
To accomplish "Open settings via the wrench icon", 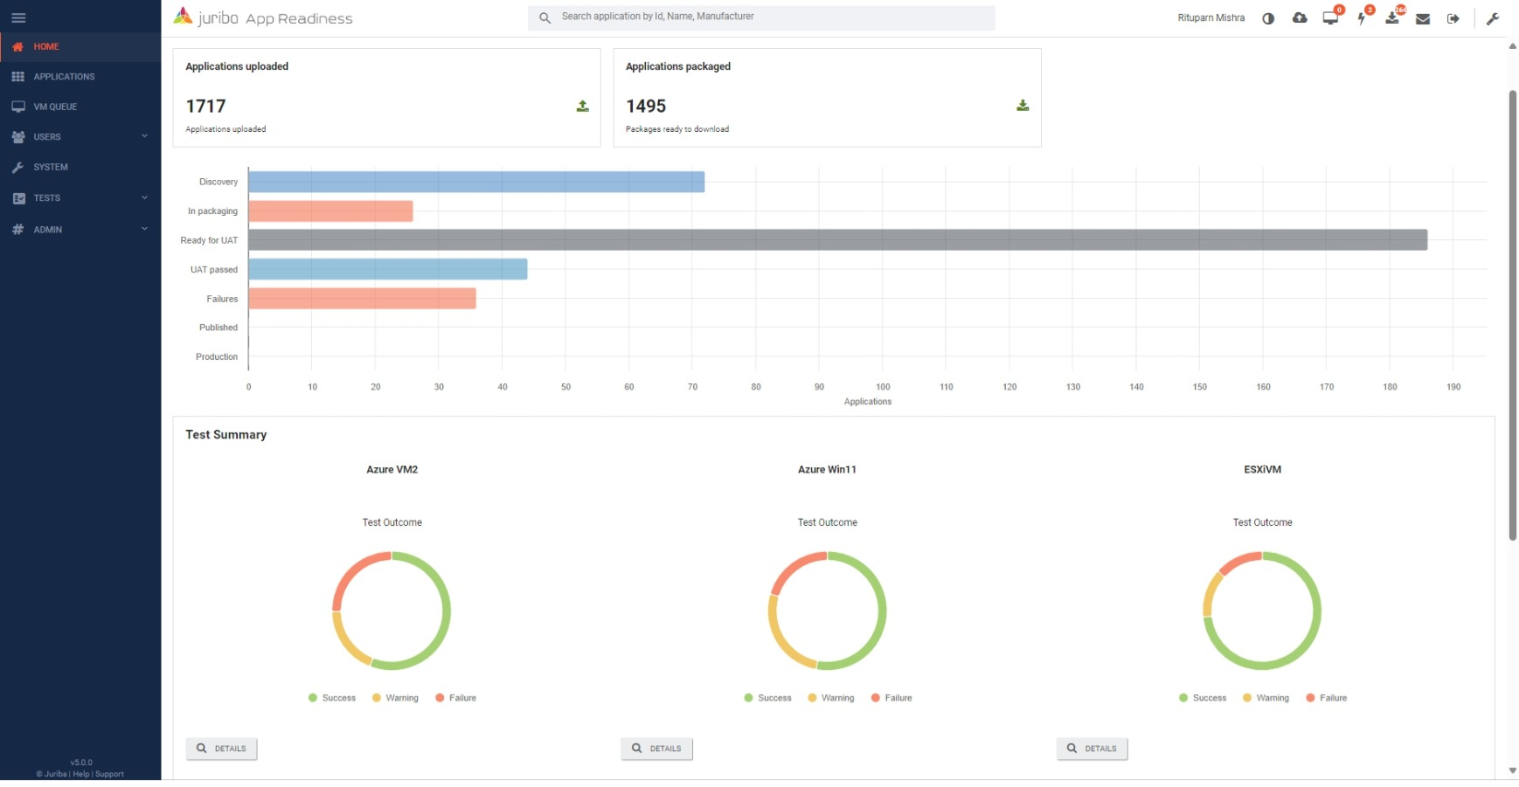I will (x=1494, y=17).
